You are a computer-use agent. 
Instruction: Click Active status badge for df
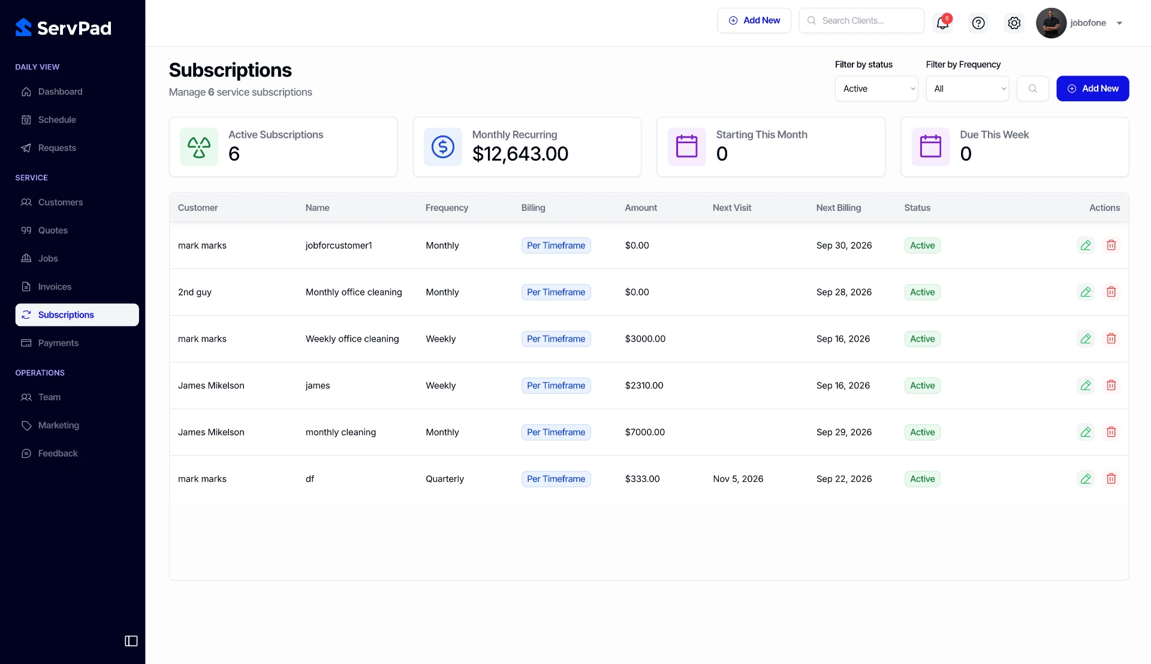coord(922,479)
